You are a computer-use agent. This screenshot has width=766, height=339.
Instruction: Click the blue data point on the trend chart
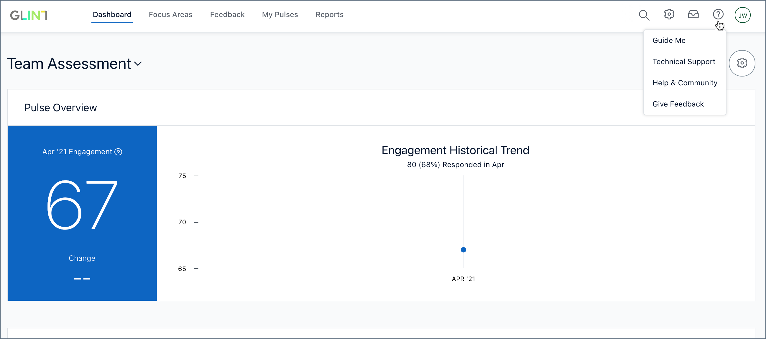463,250
